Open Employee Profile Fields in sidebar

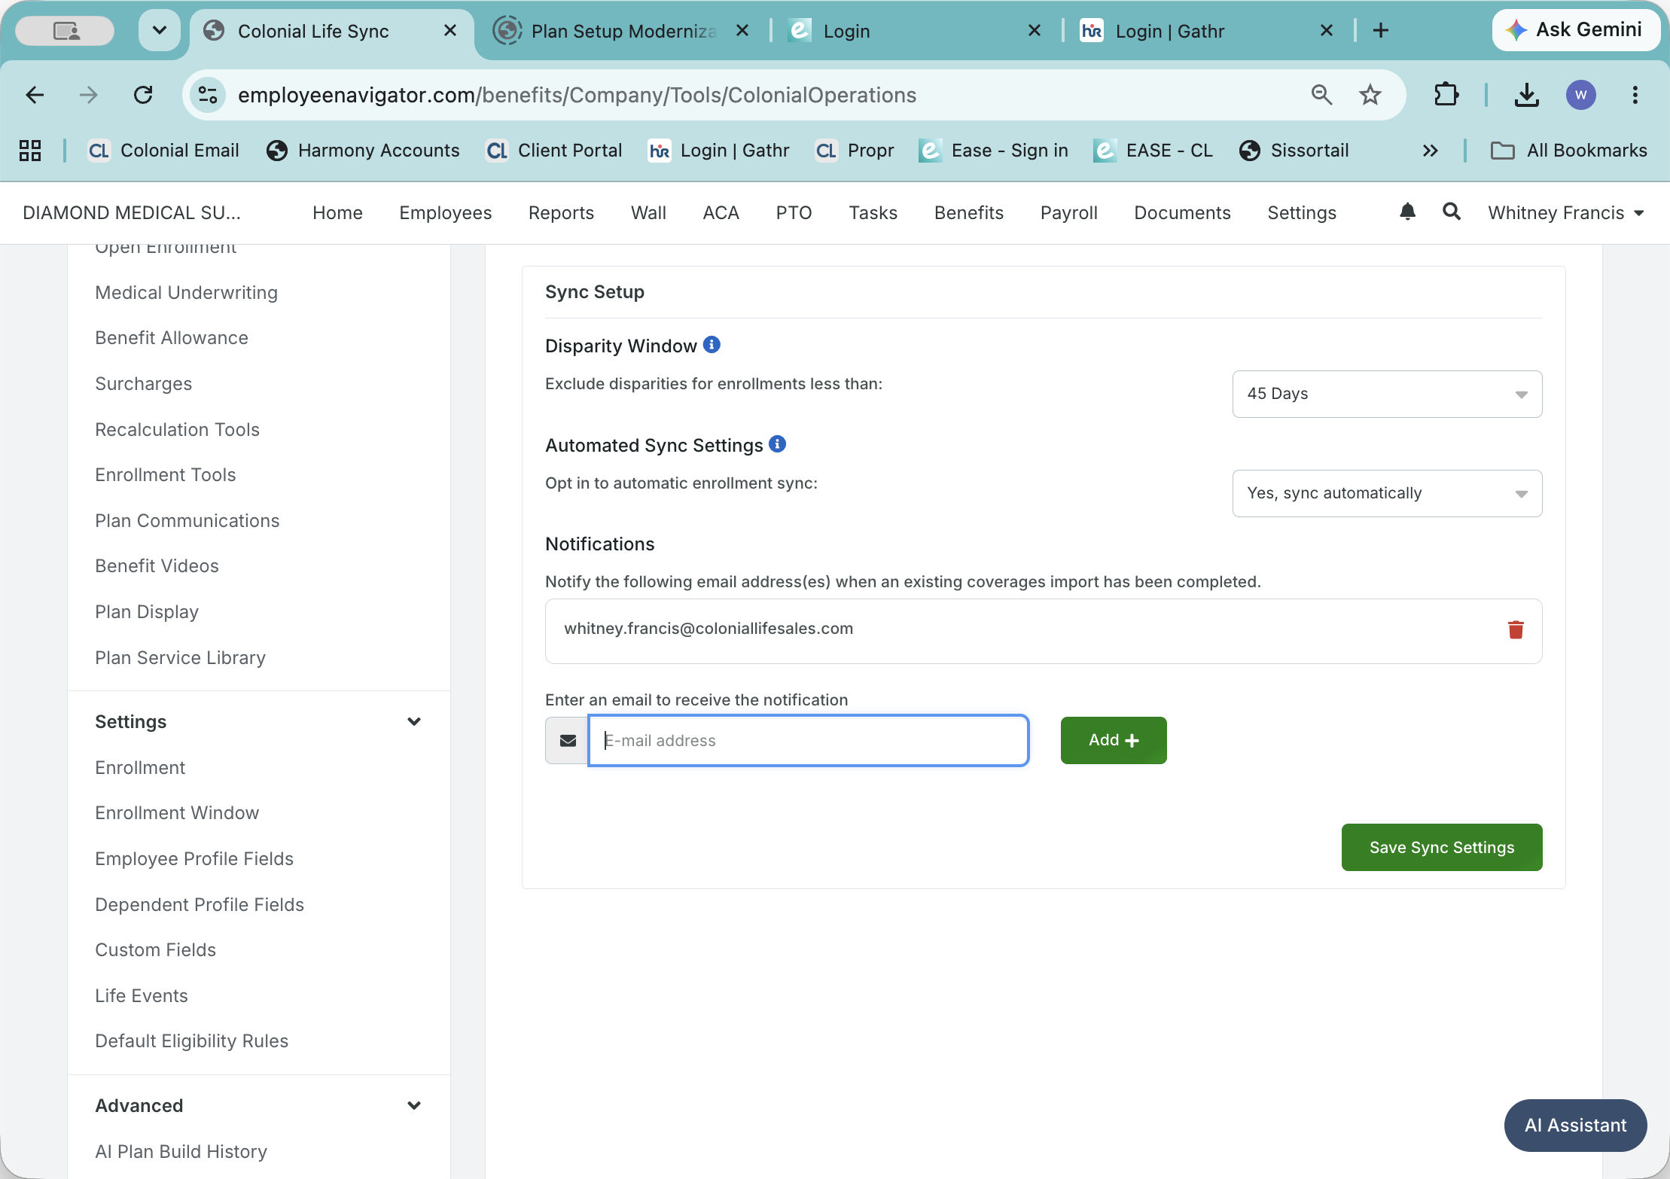pos(194,859)
